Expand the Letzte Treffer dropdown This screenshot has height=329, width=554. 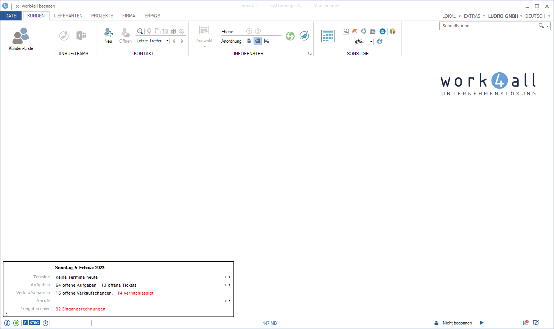[x=167, y=41]
